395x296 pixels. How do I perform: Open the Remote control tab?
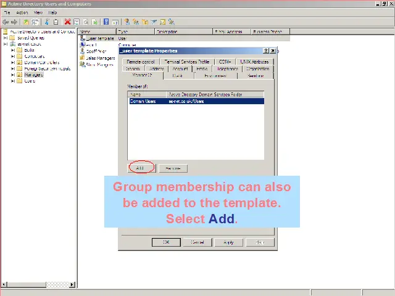pos(140,62)
